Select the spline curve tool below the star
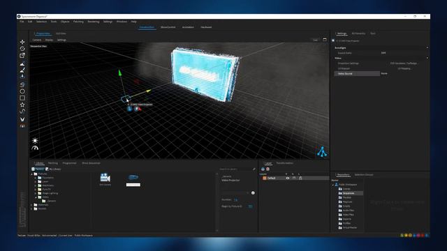Image resolution: width=447 pixels, height=251 pixels. coord(22,112)
